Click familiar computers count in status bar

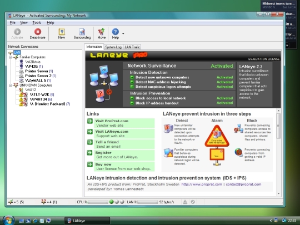pos(16,202)
